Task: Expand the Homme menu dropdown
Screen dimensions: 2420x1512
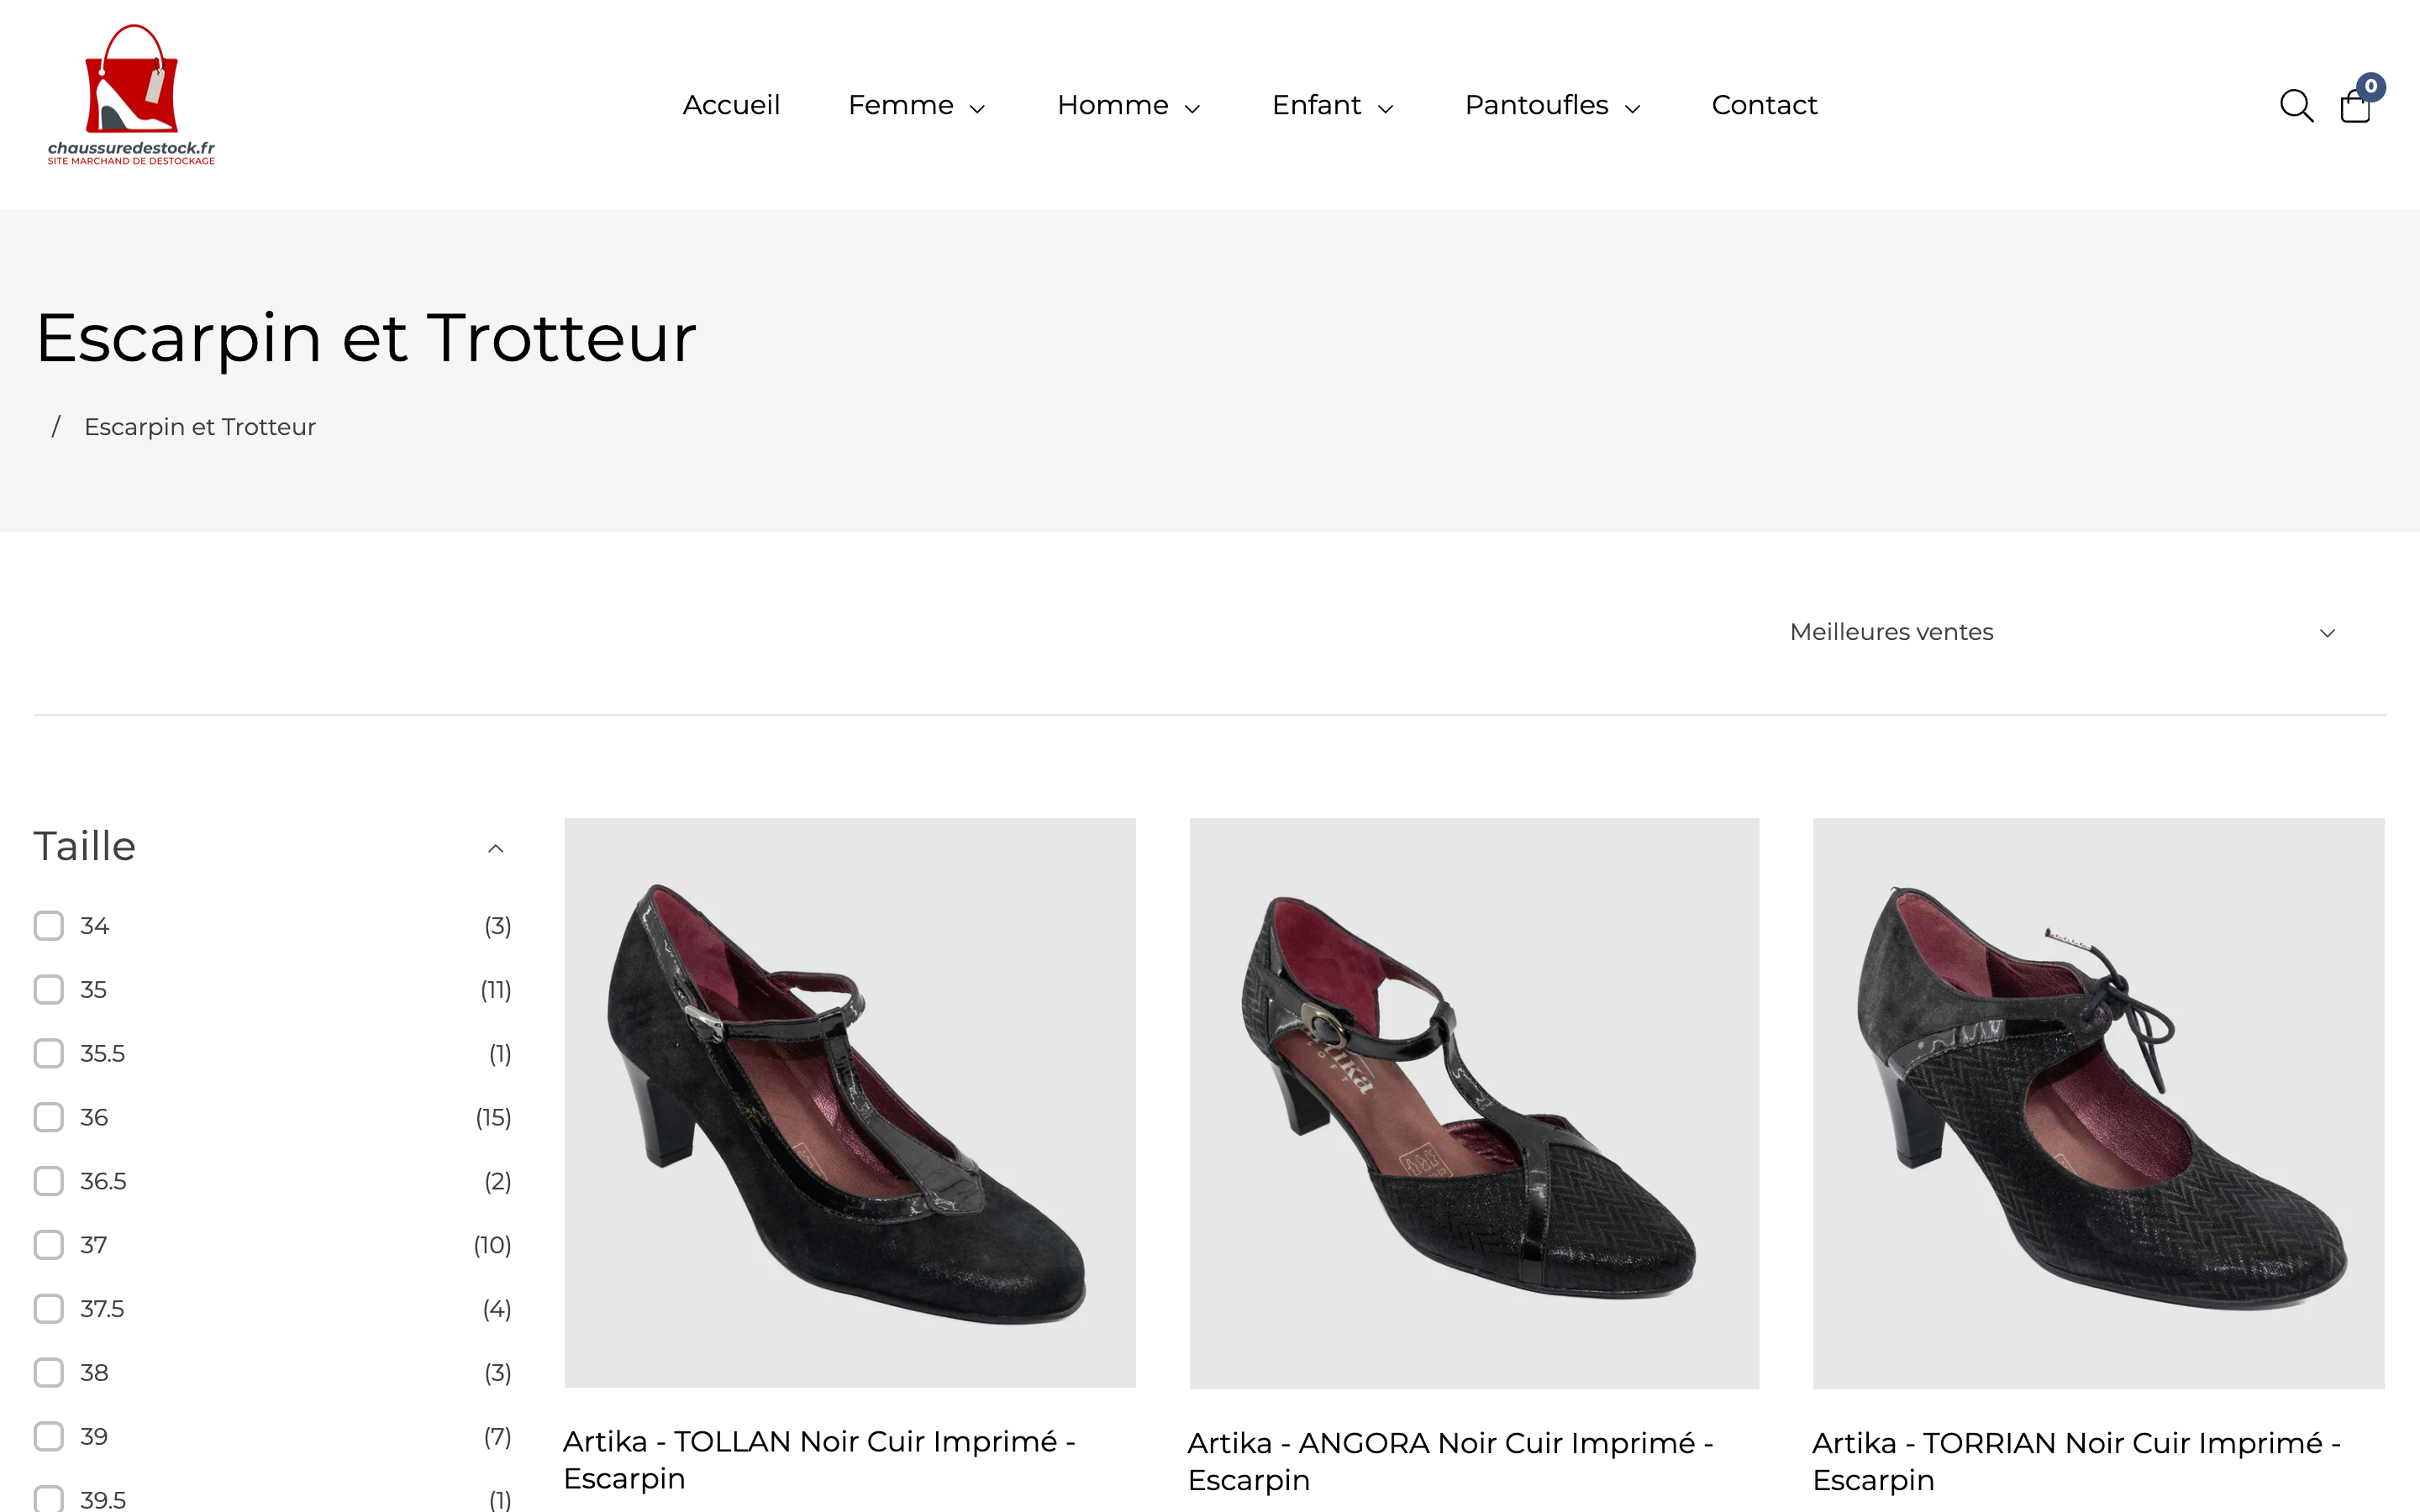Action: pyautogui.click(x=1128, y=106)
